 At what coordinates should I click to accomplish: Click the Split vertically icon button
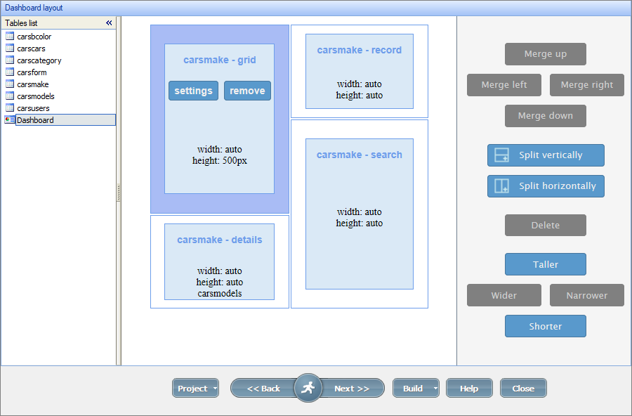(x=502, y=155)
